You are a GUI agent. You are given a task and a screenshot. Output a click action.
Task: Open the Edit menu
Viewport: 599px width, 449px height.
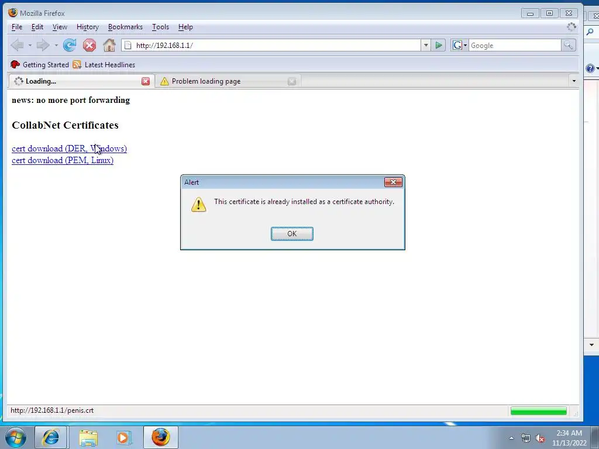(37, 27)
